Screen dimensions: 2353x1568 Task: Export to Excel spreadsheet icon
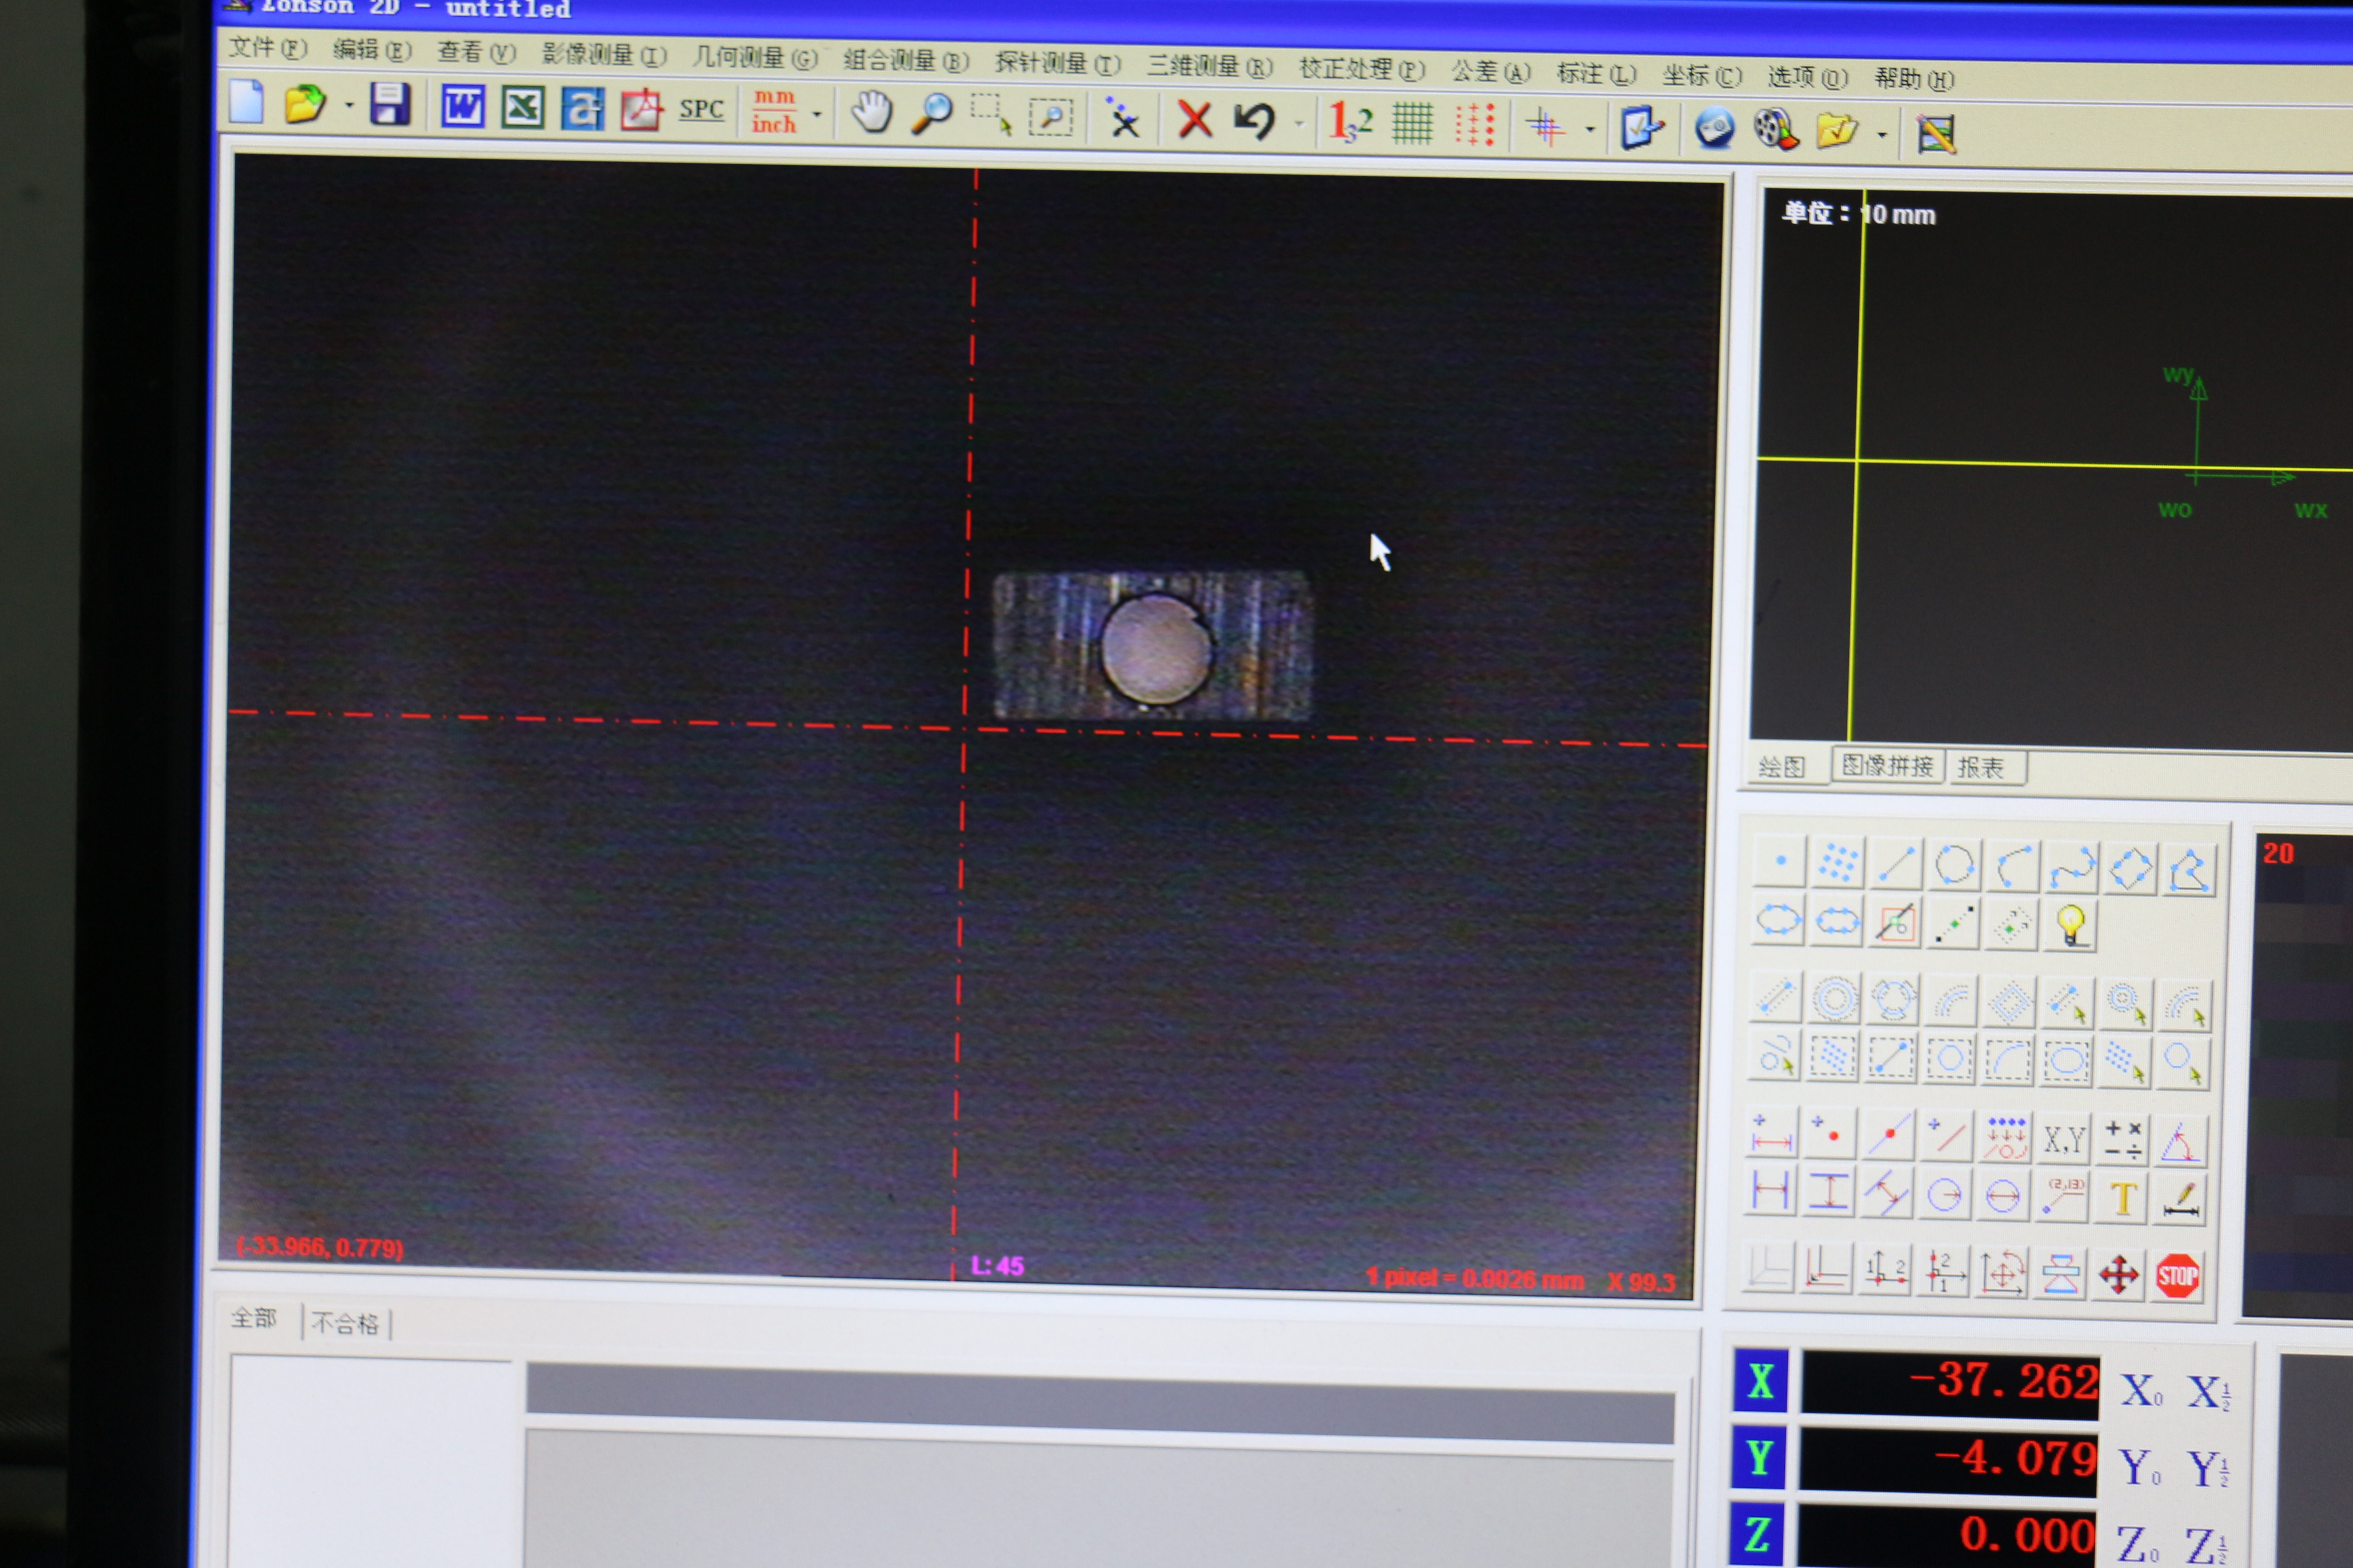click(522, 107)
